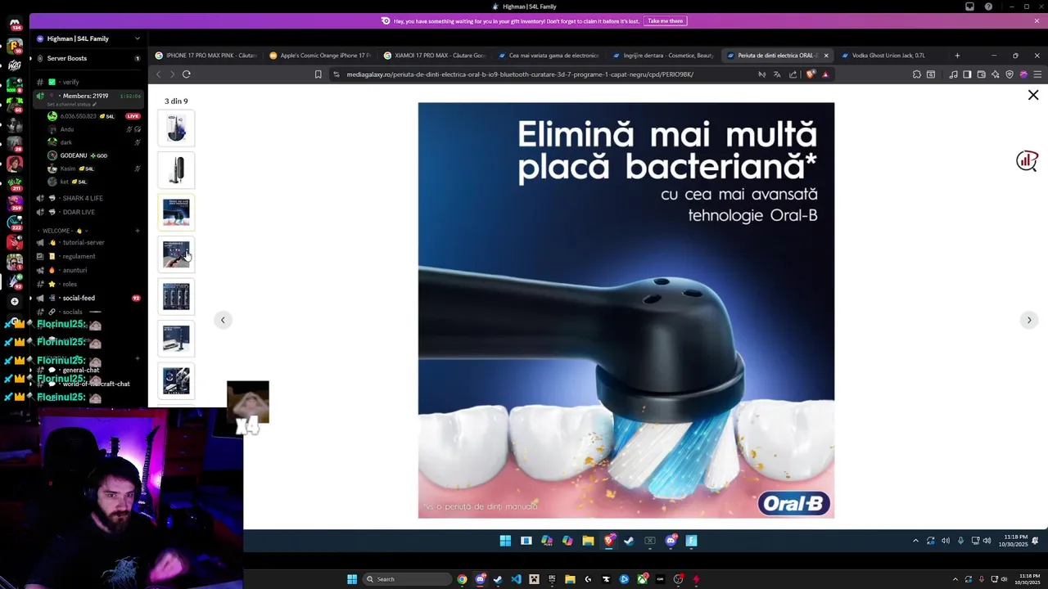The image size is (1048, 589).
Task: Open Brave Shields lion icon
Action: click(x=811, y=74)
